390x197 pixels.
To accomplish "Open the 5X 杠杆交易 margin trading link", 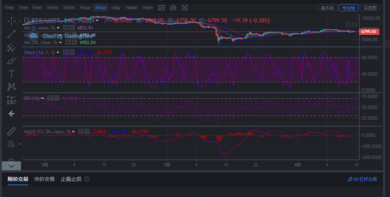I will pyautogui.click(x=362, y=179).
